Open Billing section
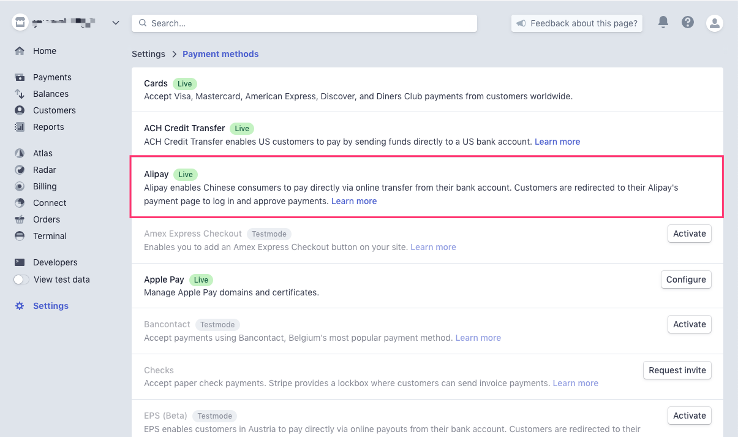 click(45, 186)
